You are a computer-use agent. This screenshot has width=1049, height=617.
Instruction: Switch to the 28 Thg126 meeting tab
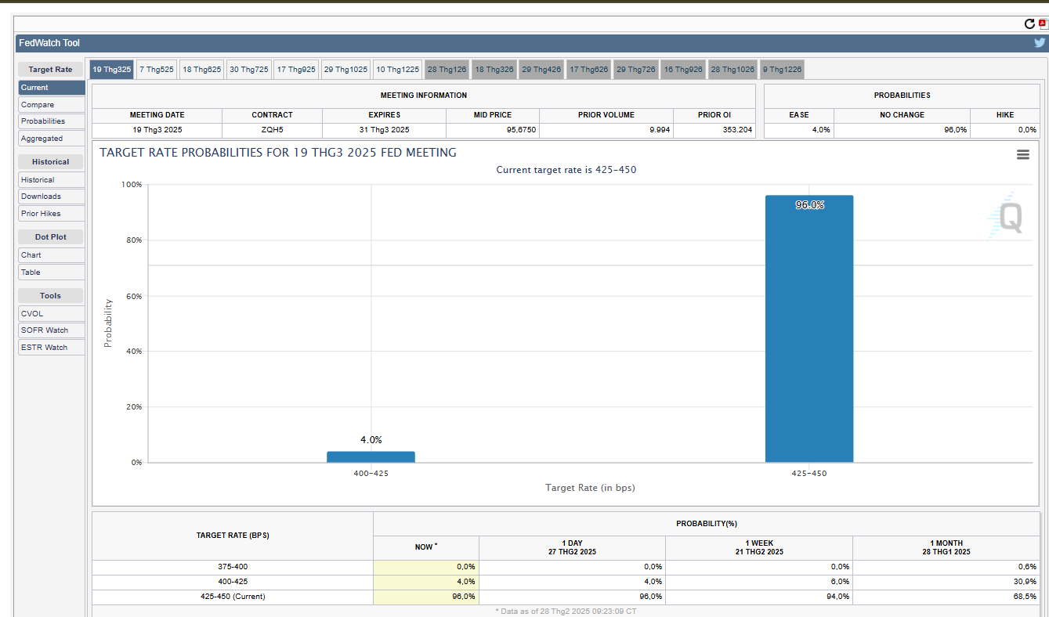point(447,70)
